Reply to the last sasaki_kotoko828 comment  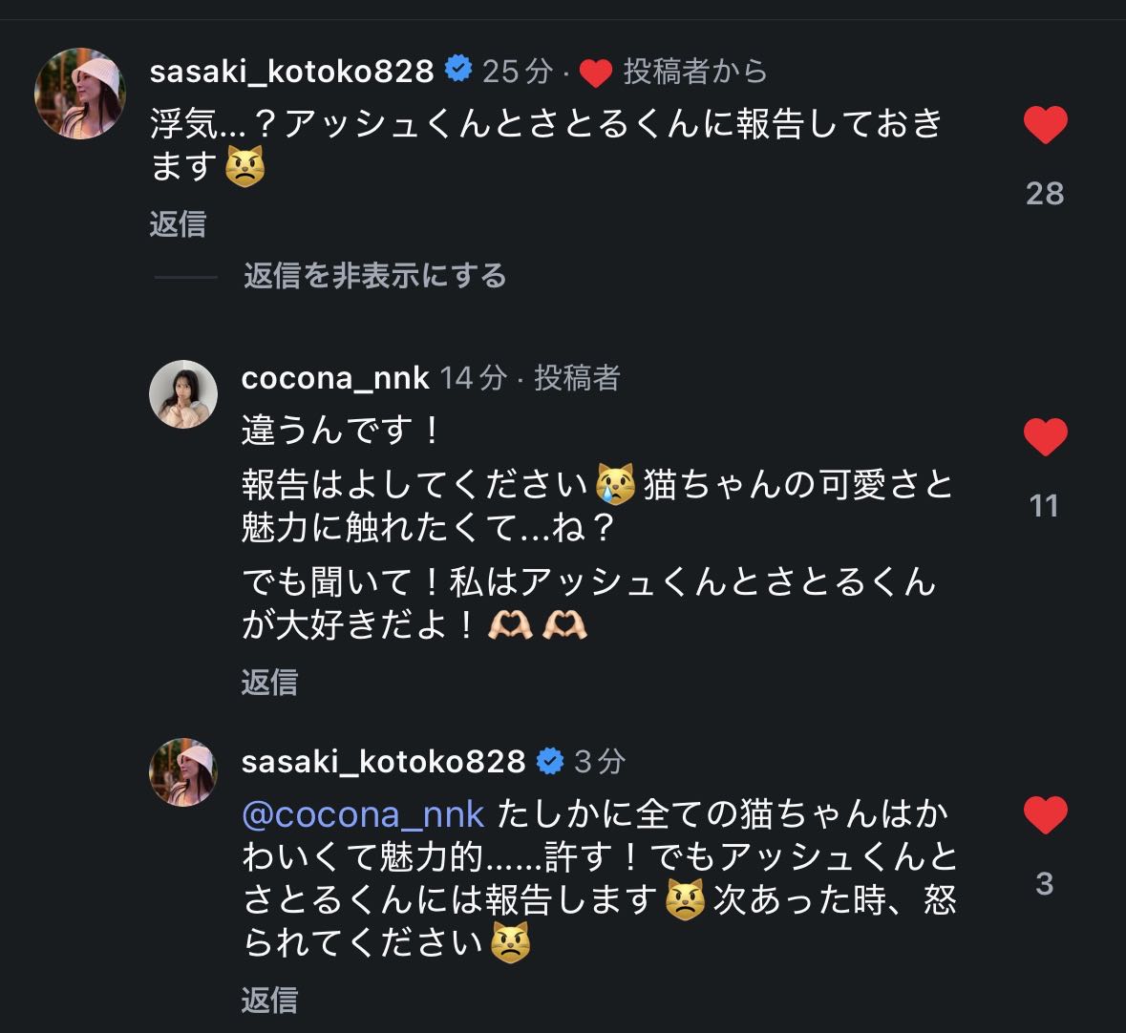coord(269,1000)
